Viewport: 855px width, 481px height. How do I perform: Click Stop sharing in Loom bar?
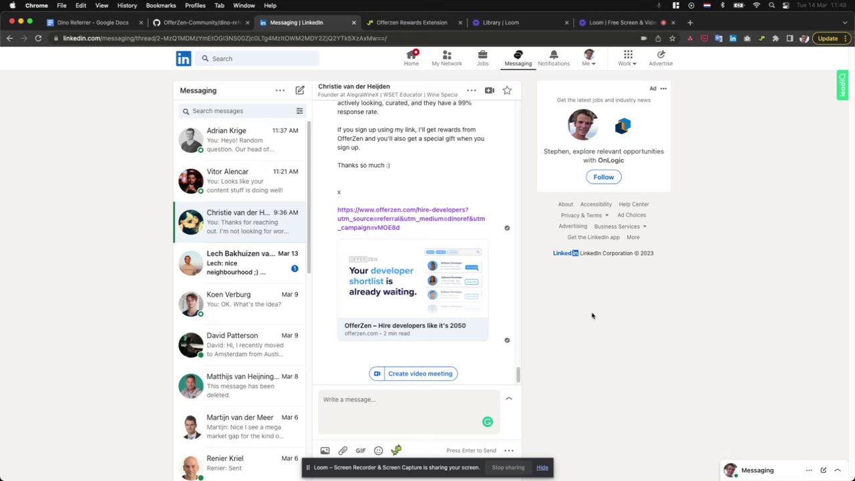click(508, 468)
